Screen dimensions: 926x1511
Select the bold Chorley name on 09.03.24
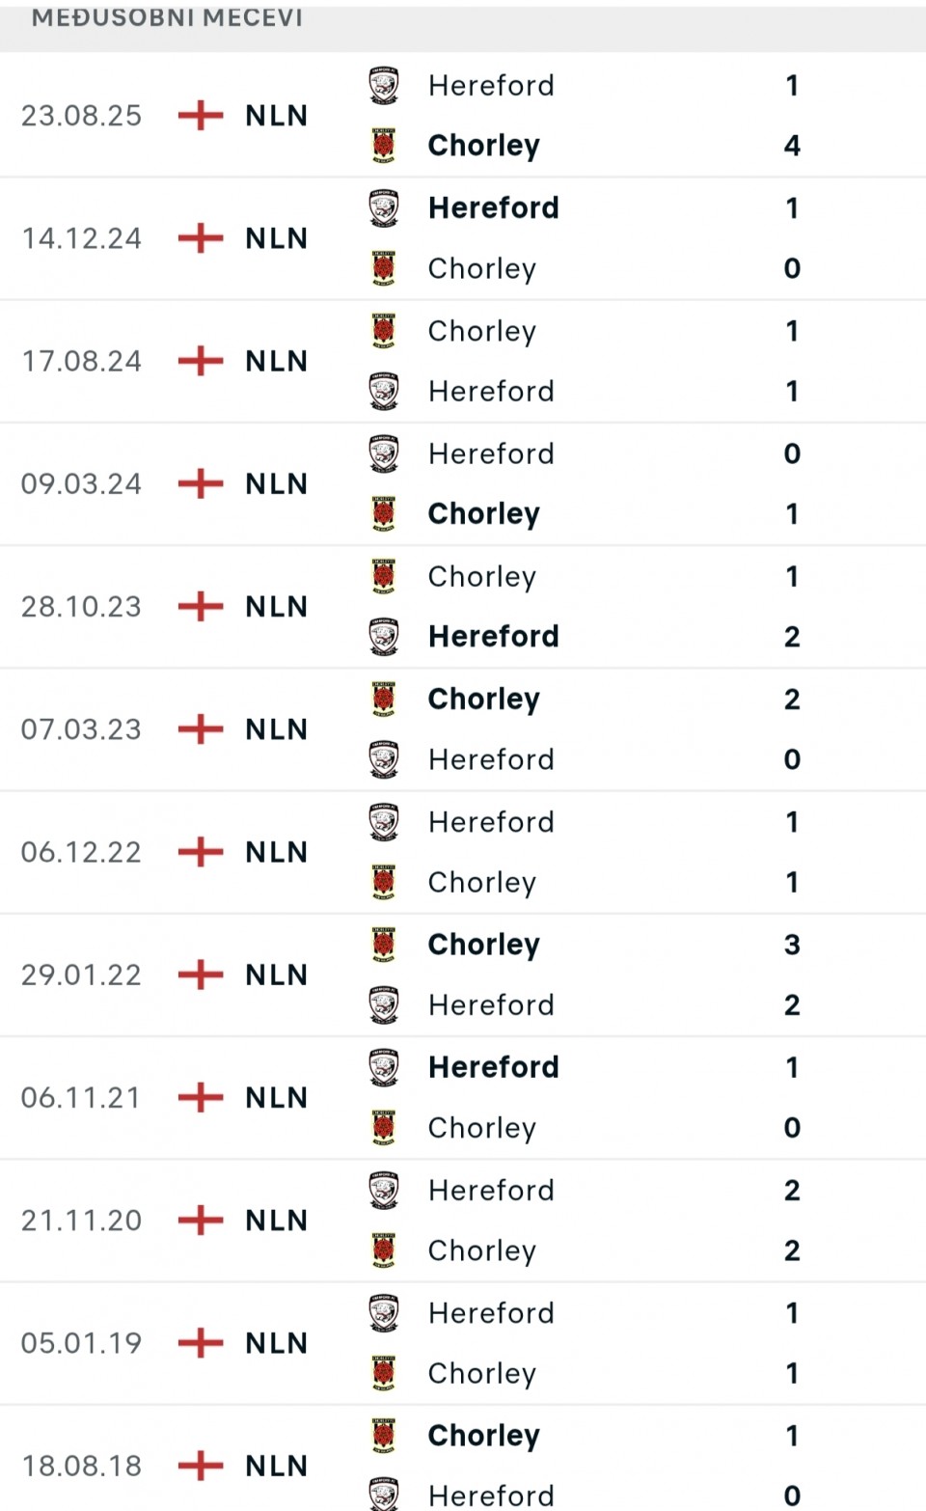pyautogui.click(x=483, y=514)
